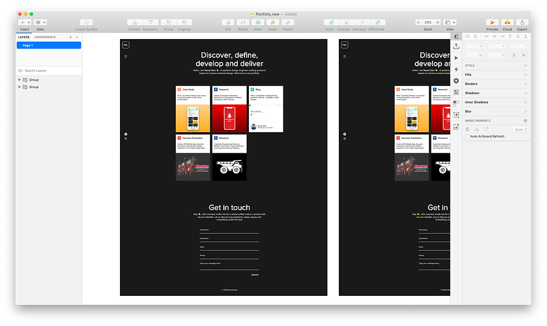This screenshot has height=326, width=547.
Task: Click the Ungroup toolbar icon
Action: [x=184, y=22]
